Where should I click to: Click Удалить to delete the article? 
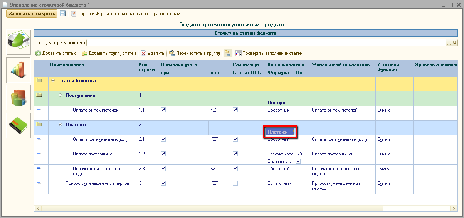[x=153, y=53]
